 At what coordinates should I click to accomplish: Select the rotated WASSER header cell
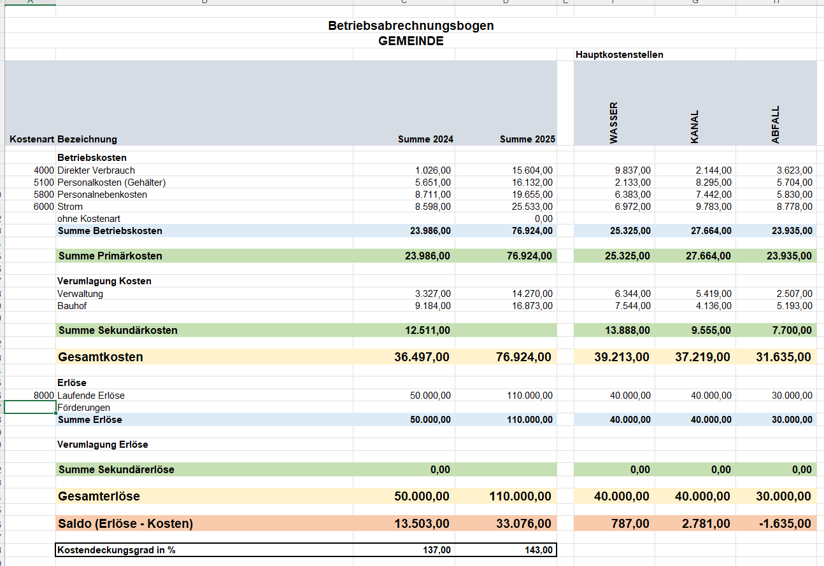click(614, 123)
